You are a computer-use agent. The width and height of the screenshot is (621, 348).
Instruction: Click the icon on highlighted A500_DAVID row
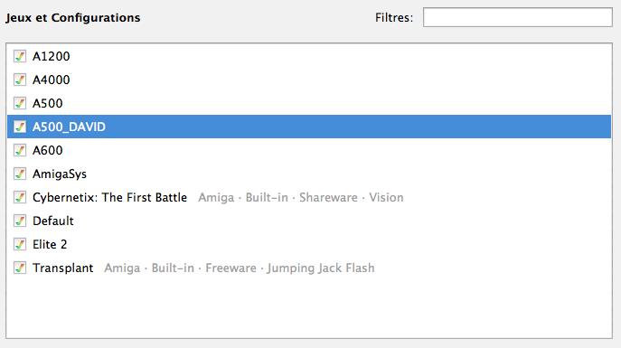20,127
